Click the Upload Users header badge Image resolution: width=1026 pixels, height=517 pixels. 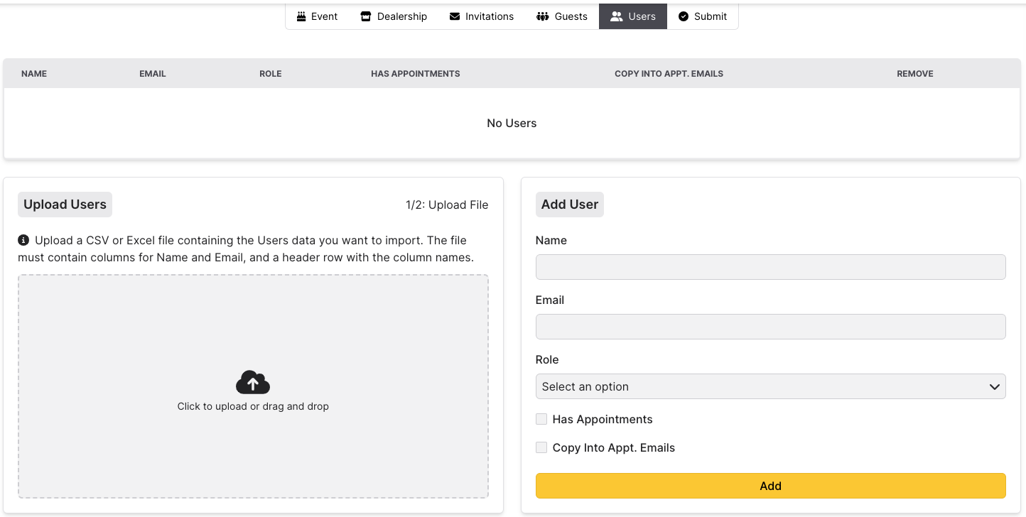point(65,205)
